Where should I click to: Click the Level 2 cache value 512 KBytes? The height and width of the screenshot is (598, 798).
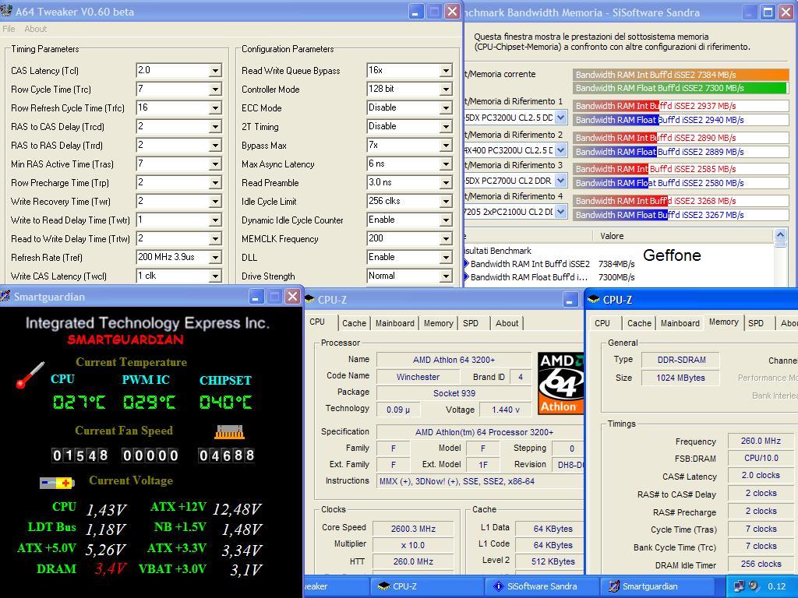tap(553, 561)
